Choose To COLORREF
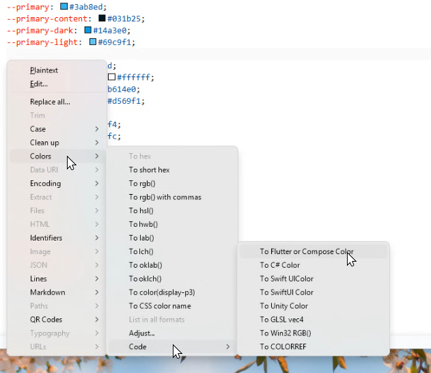This screenshot has width=431, height=373. (283, 346)
